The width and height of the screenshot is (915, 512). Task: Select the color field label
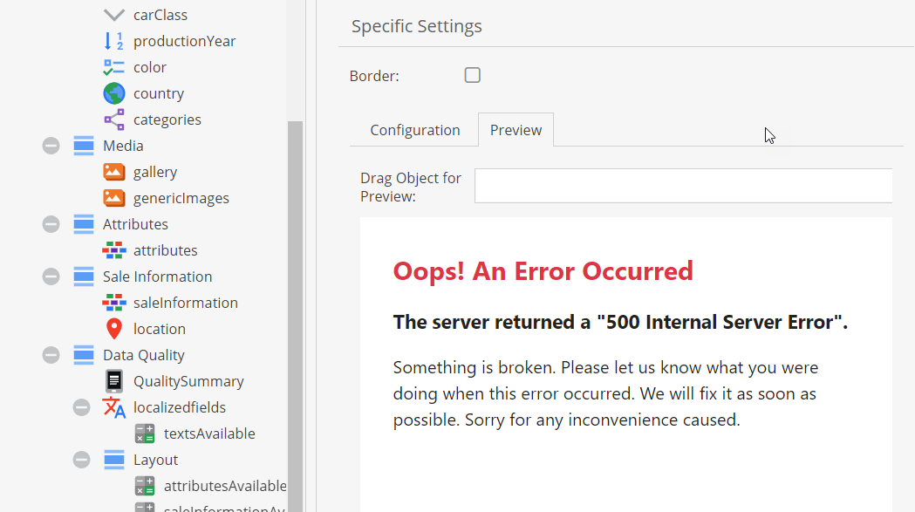click(150, 68)
